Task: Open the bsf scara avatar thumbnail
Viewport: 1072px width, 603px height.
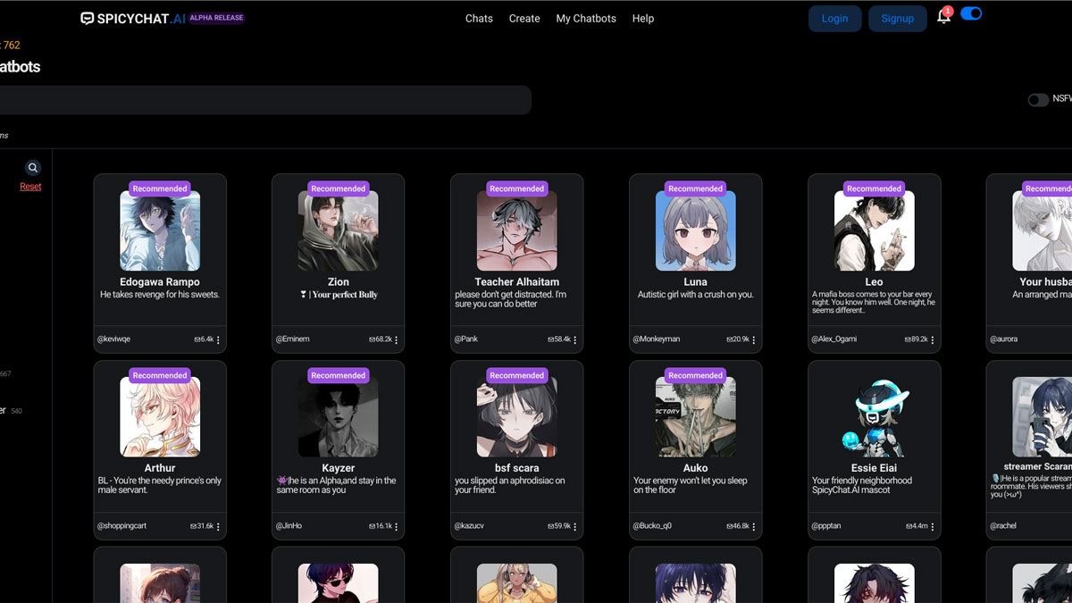Action: (517, 417)
